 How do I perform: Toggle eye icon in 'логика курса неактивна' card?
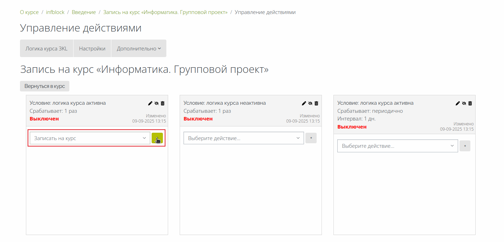tap(310, 103)
